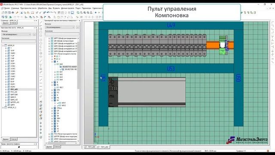Viewport: 275px width, 155px height.
Task: Select the ПУ1_v03 item in the left tree
Action: (14, 89)
